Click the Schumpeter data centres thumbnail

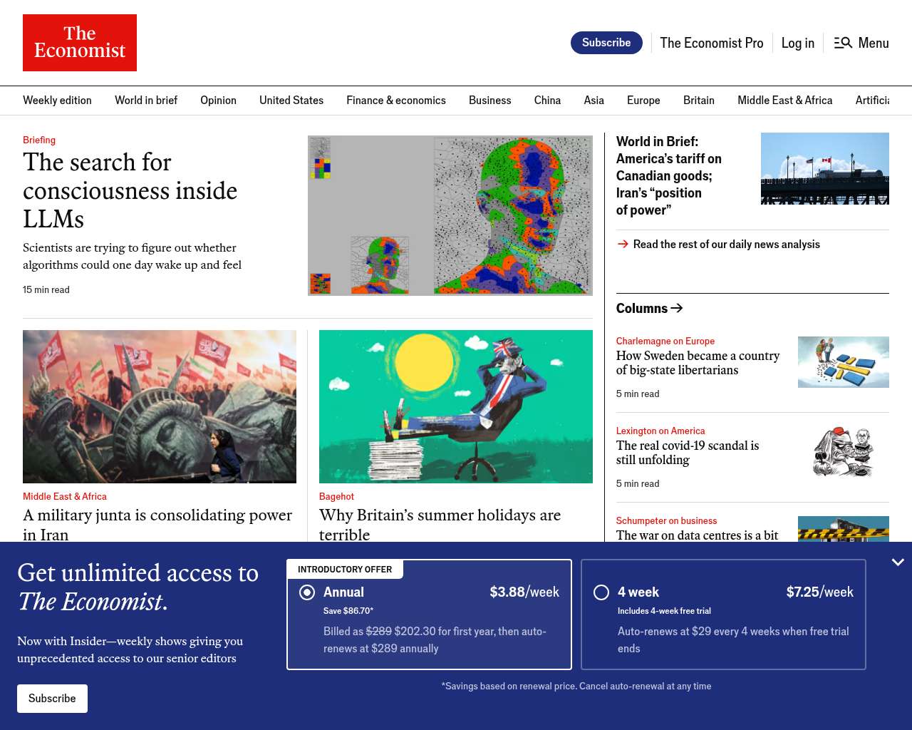tap(844, 529)
